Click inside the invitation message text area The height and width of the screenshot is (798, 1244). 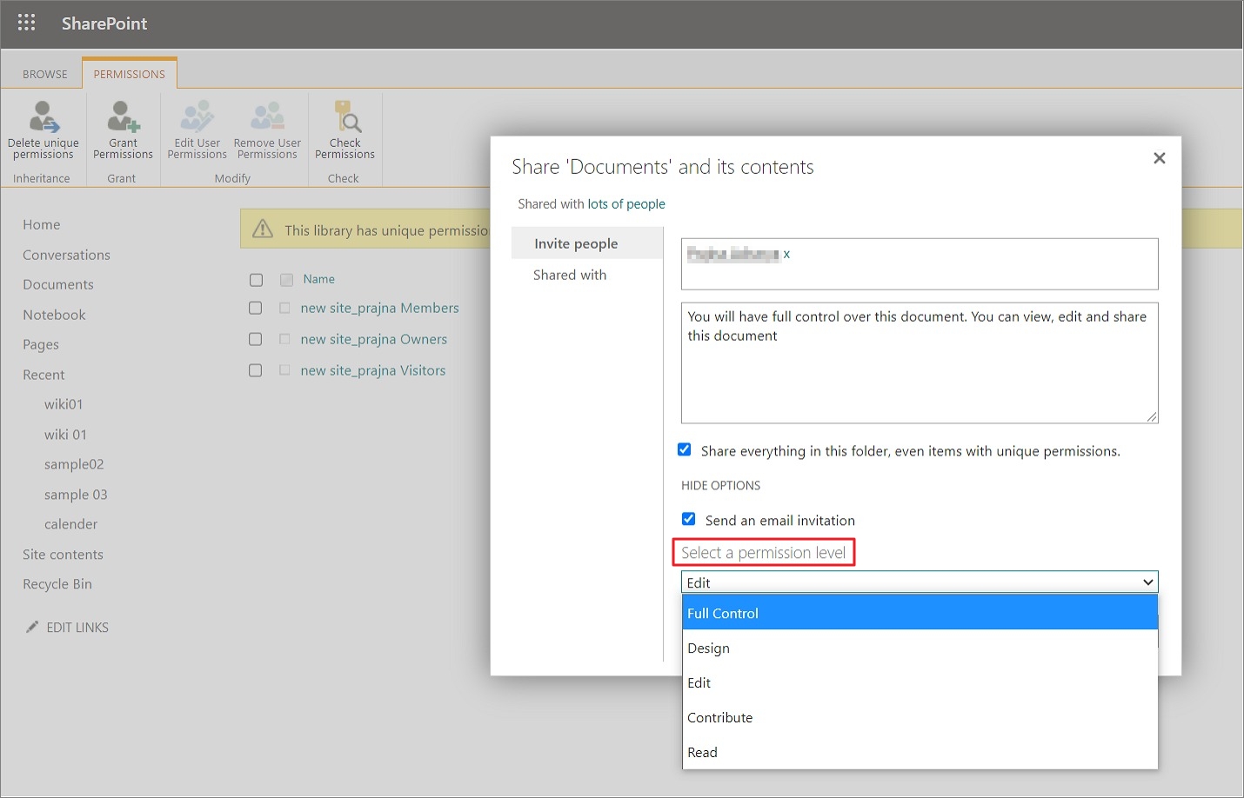tap(920, 362)
